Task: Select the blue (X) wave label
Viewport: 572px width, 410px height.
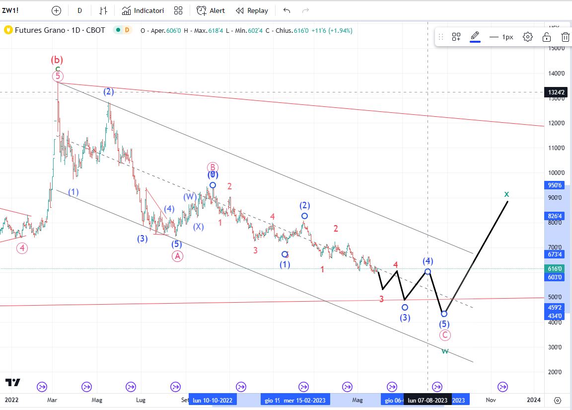Action: 198,227
